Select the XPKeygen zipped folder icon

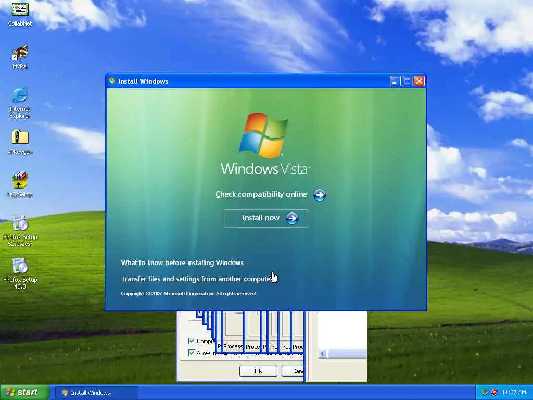20,142
